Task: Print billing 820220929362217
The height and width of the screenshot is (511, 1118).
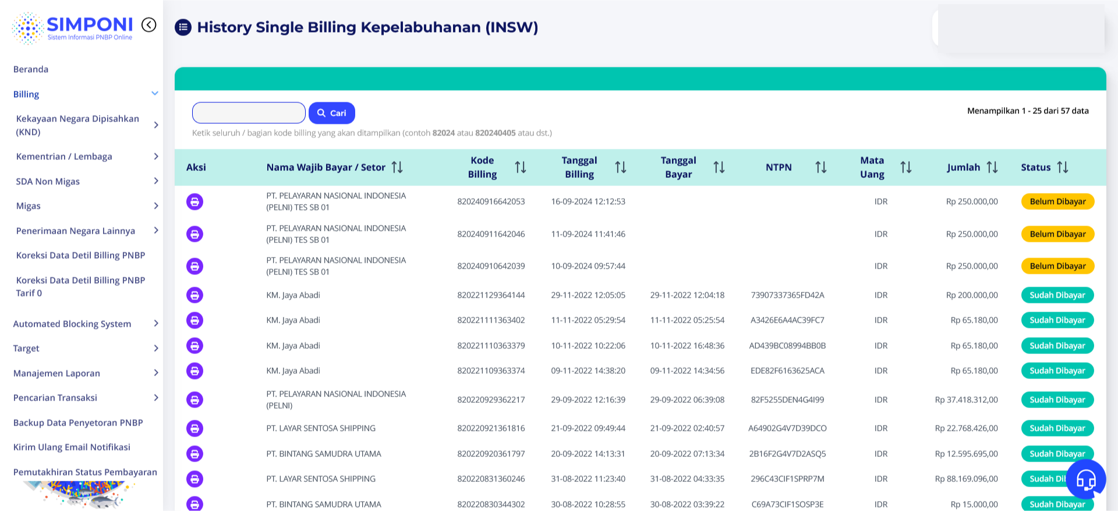Action: point(194,400)
